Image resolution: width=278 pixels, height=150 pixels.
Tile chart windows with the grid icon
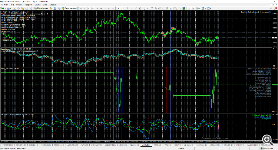[x=184, y=8]
